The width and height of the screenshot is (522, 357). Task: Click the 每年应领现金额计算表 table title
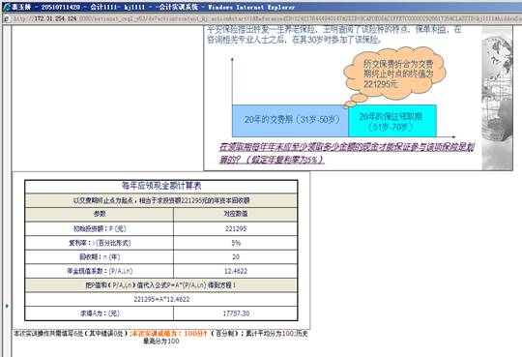point(161,186)
